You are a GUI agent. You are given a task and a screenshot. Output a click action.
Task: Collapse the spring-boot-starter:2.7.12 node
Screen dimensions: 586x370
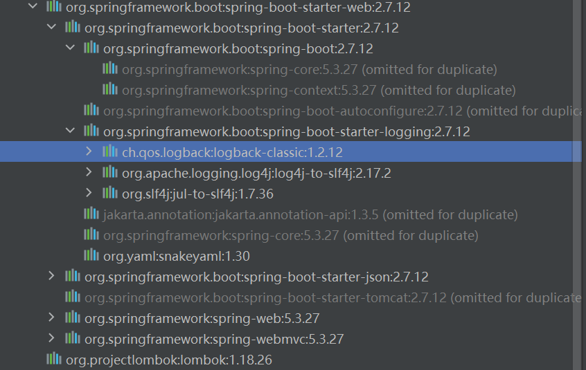tap(51, 27)
